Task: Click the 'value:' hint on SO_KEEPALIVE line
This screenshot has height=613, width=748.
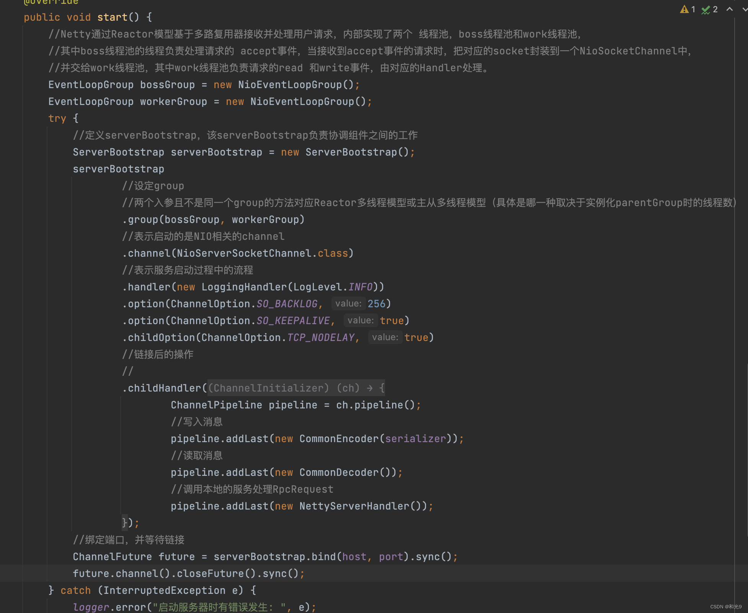Action: 361,320
